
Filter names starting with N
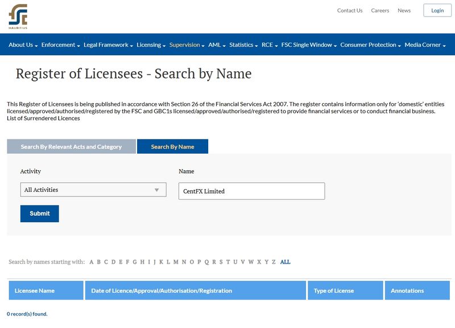[x=184, y=262]
